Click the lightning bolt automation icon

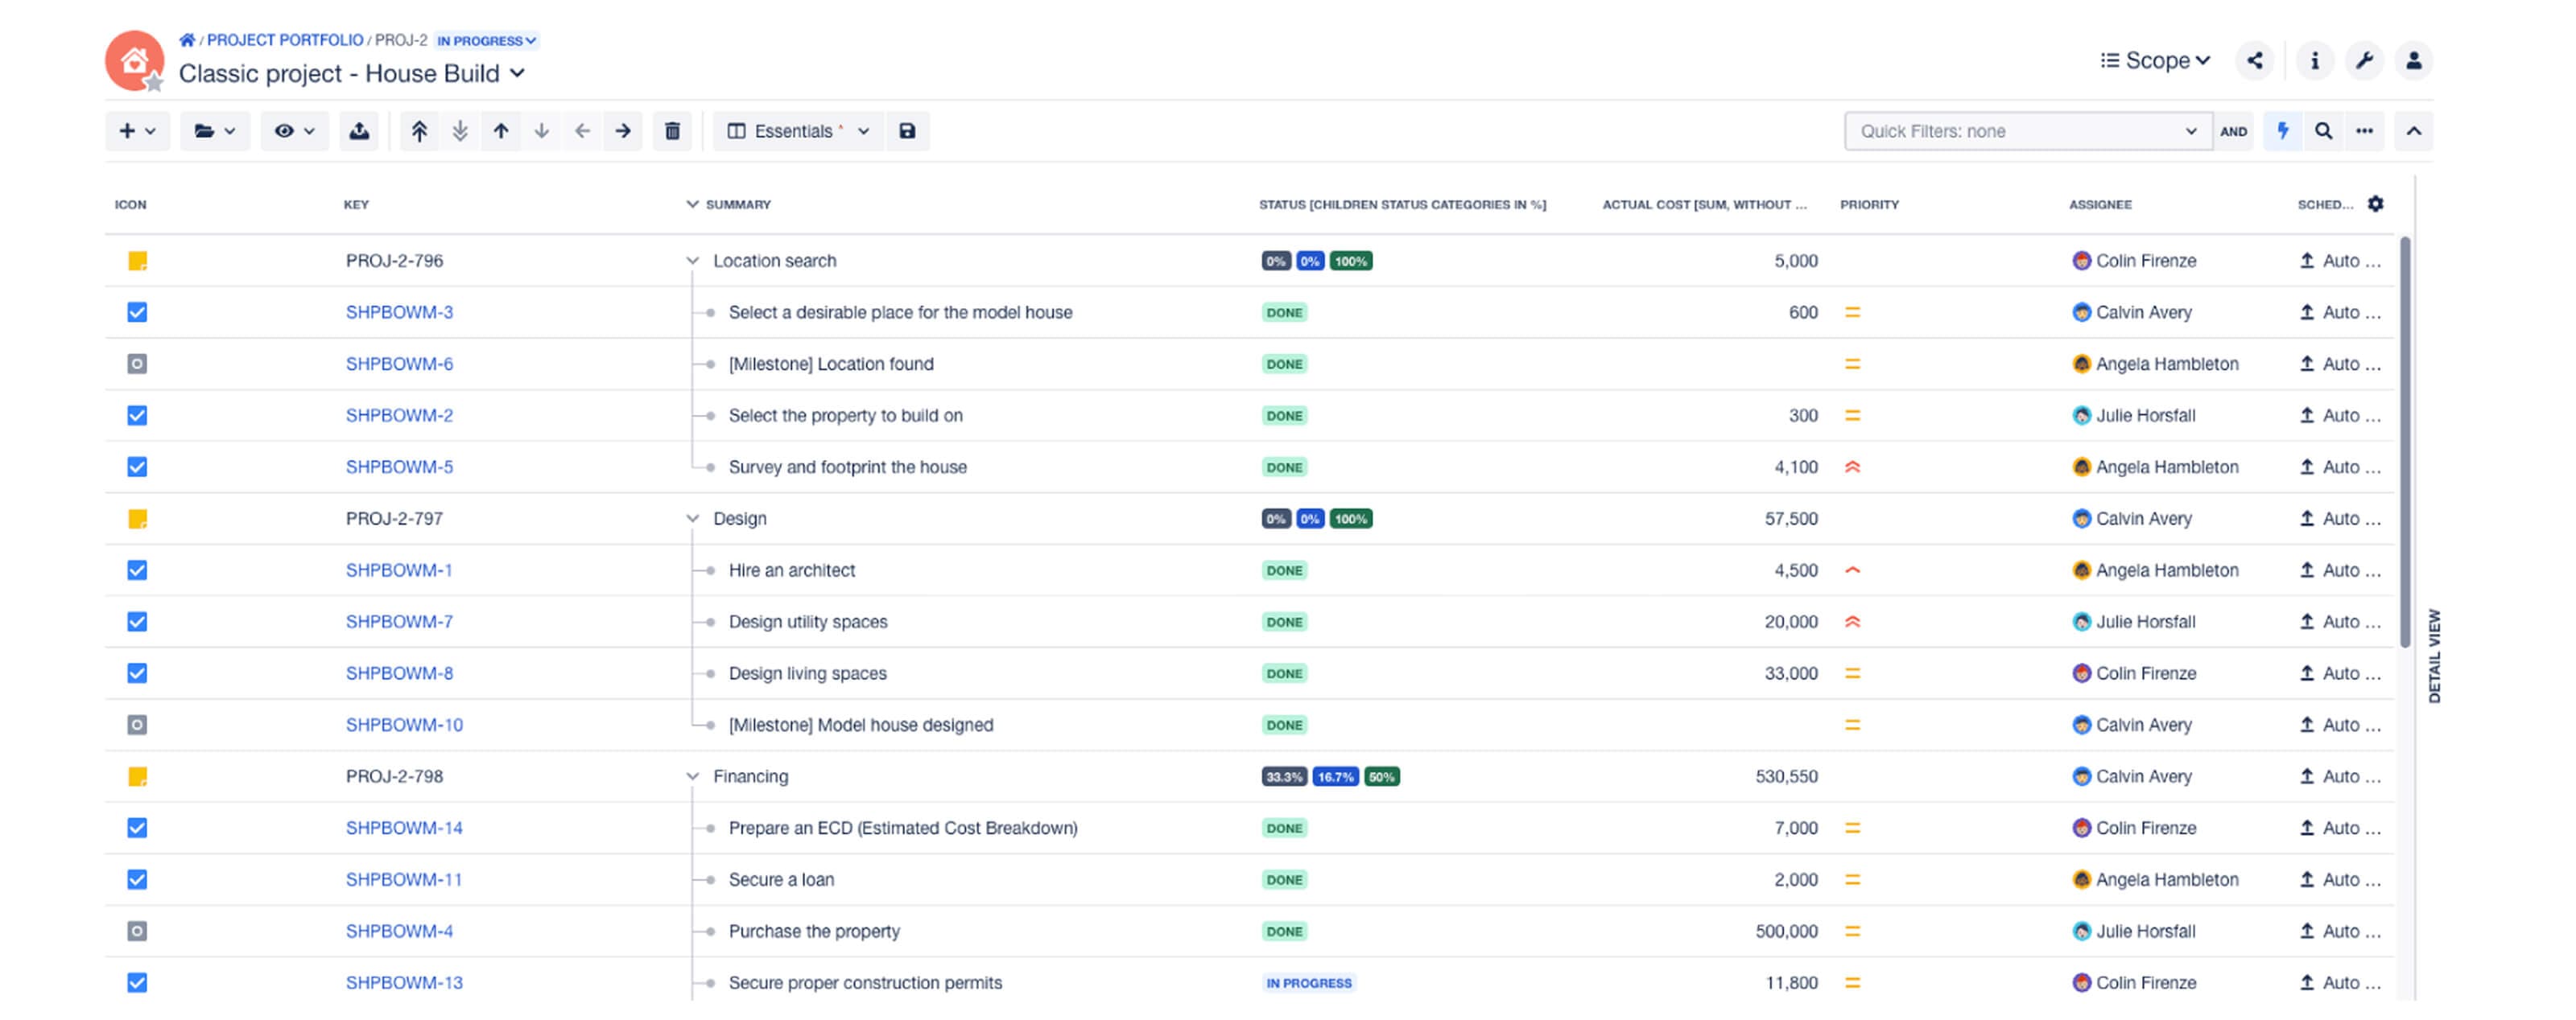[x=2283, y=131]
